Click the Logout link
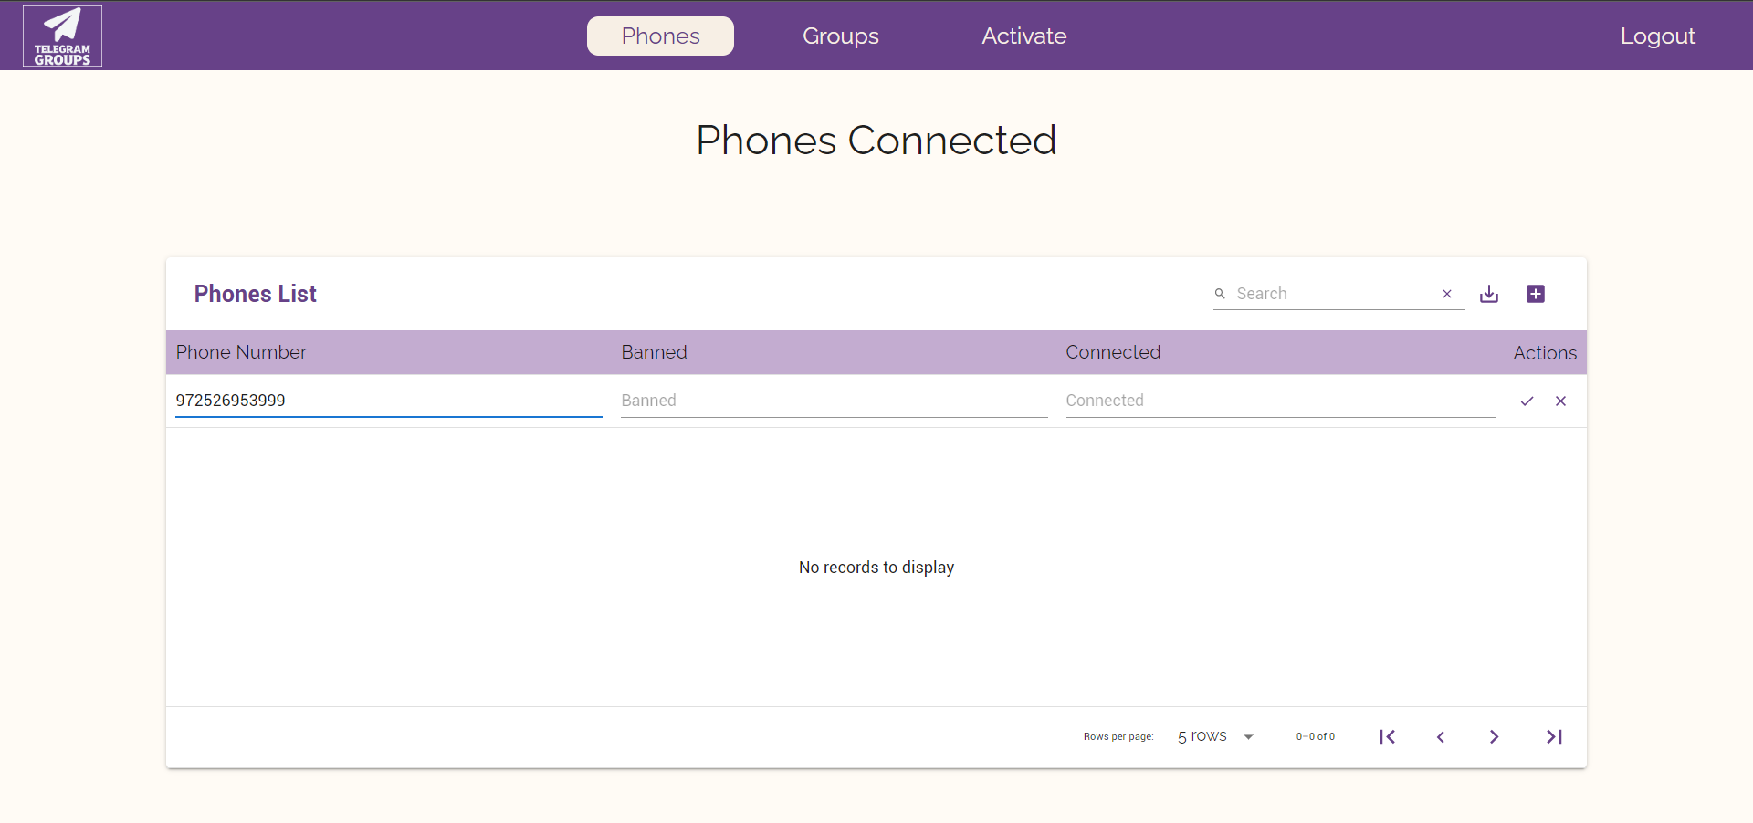The image size is (1753, 823). coord(1657,36)
